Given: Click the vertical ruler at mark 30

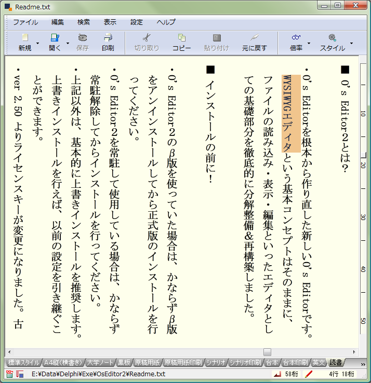Looking at the screenshot, I should click(363, 217).
